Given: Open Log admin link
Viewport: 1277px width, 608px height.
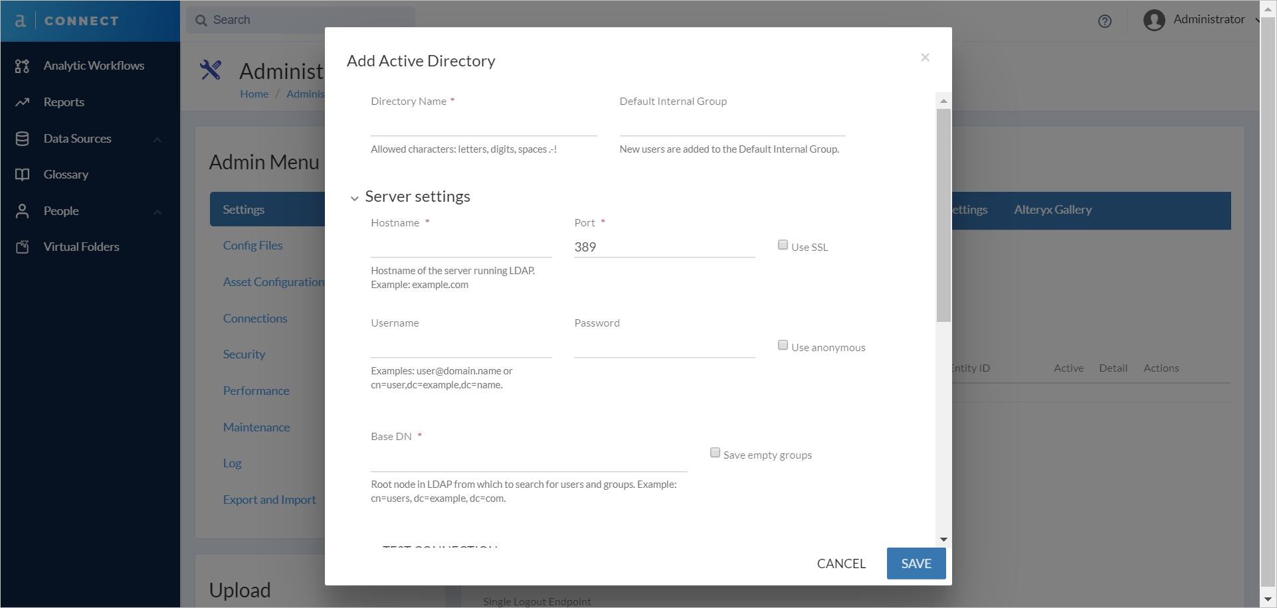Looking at the screenshot, I should click(x=232, y=463).
